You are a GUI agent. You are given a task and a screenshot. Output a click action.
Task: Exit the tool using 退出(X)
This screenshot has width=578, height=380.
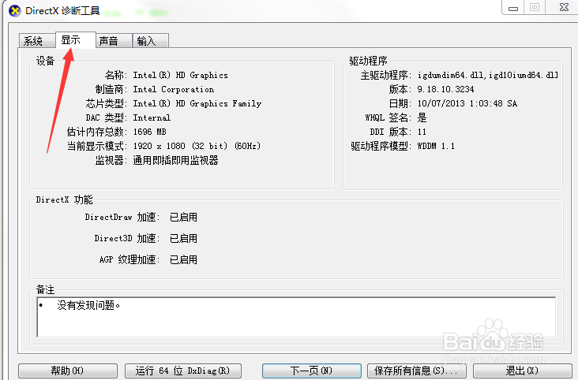click(x=523, y=371)
